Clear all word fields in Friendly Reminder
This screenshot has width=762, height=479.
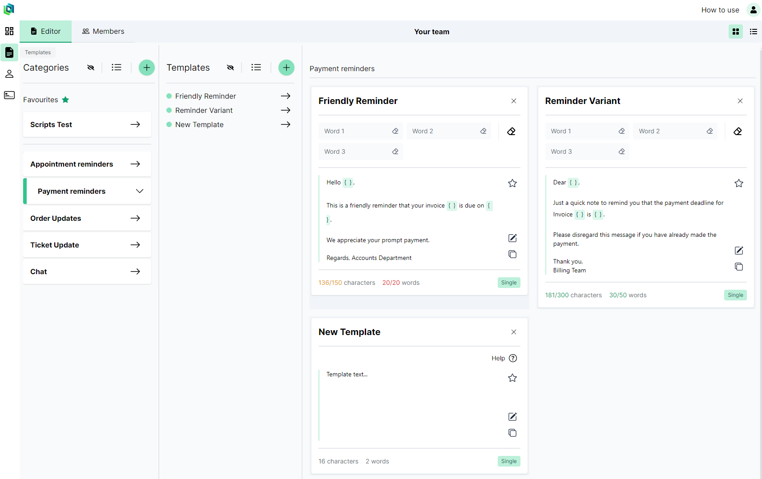[511, 131]
